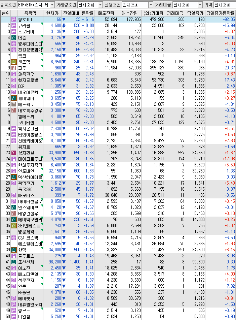Select stock name 엑시온그룹
The image size is (236, 320).
click(28, 129)
